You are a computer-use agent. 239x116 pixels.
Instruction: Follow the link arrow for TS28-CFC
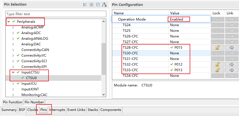pyautogui.click(x=232, y=48)
